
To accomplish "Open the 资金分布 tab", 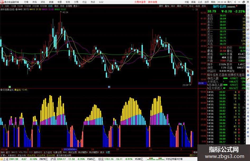I will 22,155.
